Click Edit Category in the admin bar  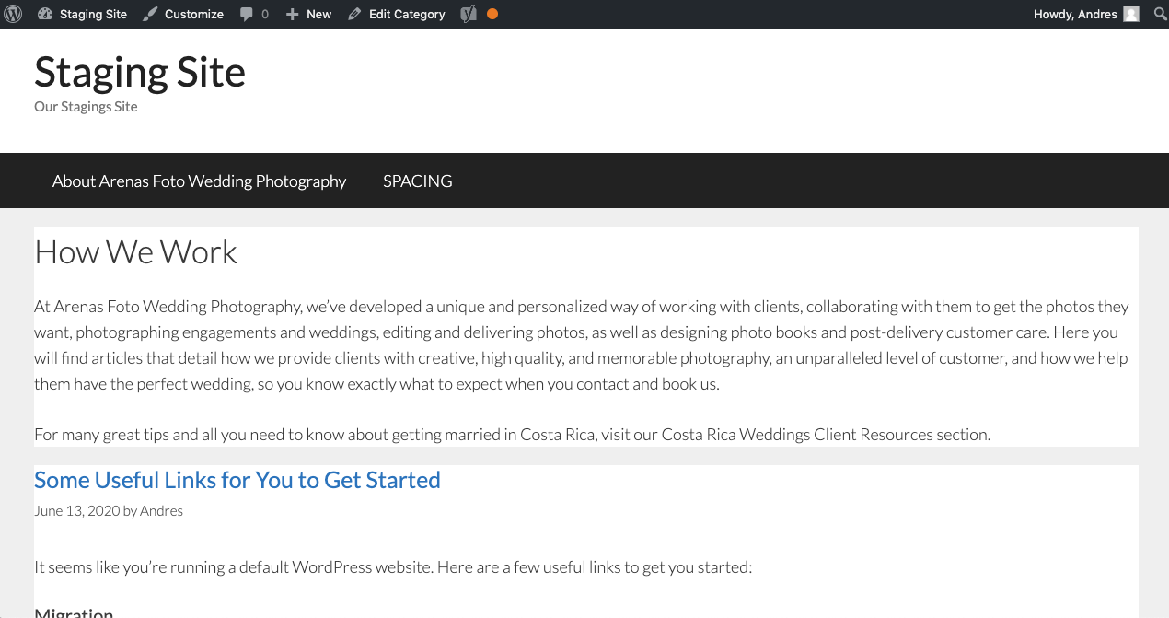[407, 14]
